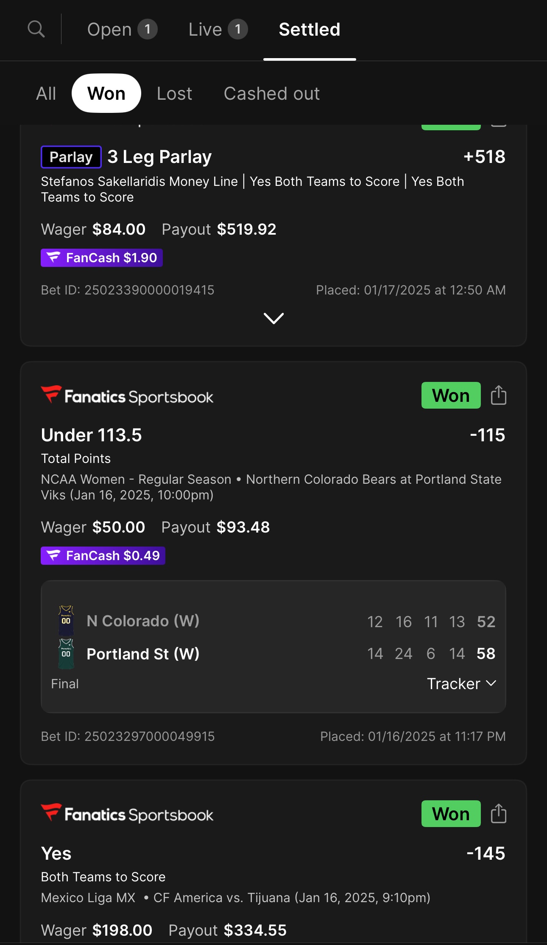Switch to the Open bets tab

click(122, 30)
